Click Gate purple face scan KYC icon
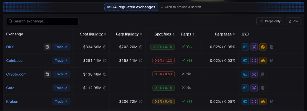Image resolution: width=307 pixels, height=111 pixels. [254, 88]
